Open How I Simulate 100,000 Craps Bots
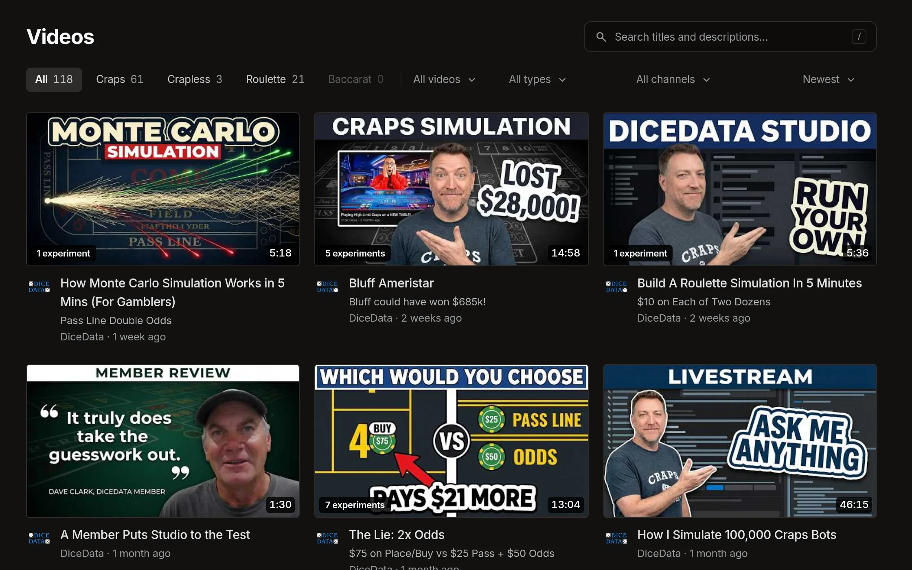Viewport: 912px width, 570px height. pos(737,535)
